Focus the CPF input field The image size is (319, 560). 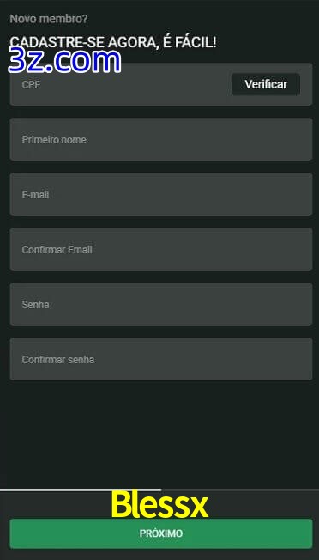(120, 84)
